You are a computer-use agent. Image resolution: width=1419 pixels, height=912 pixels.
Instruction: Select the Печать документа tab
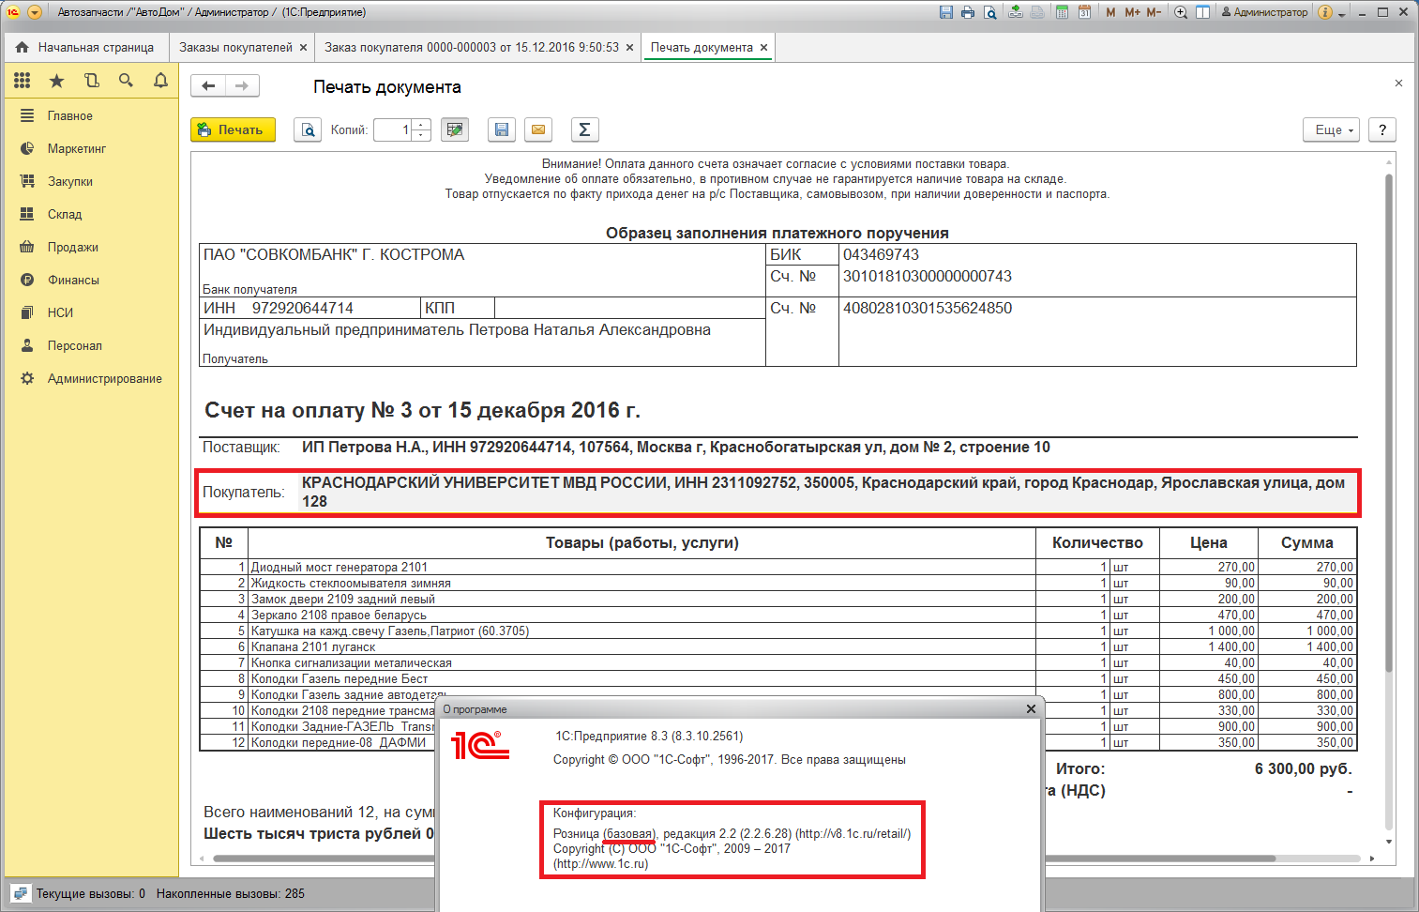[x=702, y=47]
